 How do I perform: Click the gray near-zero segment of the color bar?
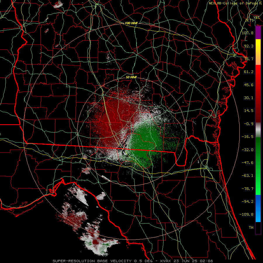[258, 130]
